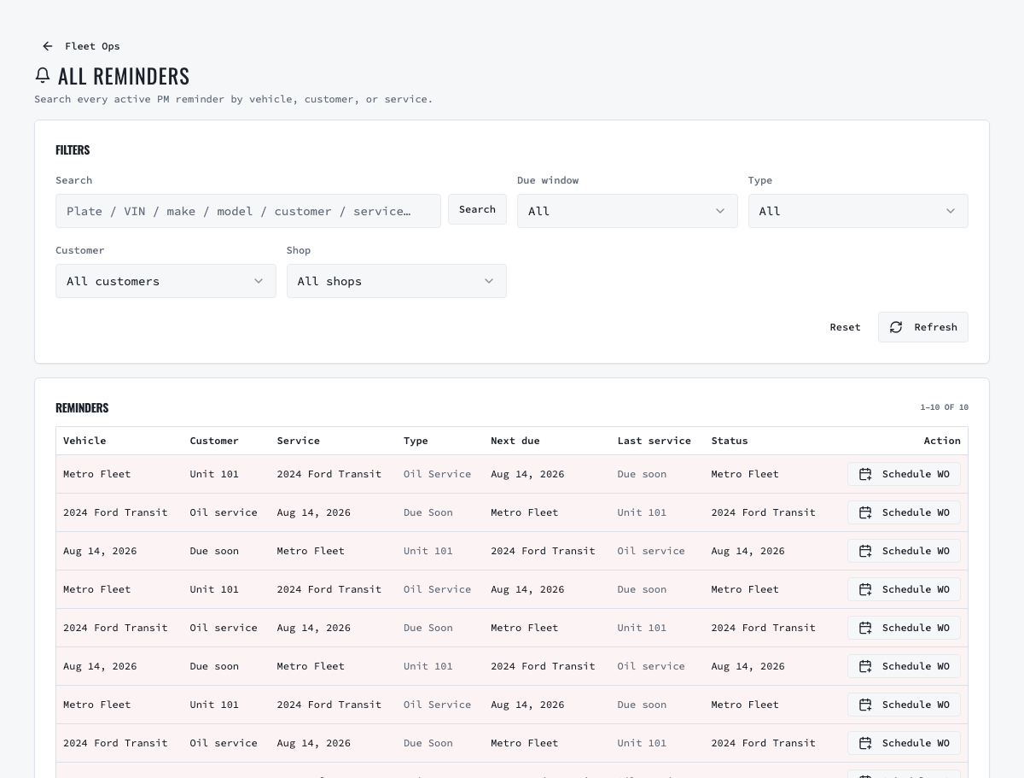Open the Type filter dropdown
This screenshot has width=1024, height=778.
coord(858,211)
